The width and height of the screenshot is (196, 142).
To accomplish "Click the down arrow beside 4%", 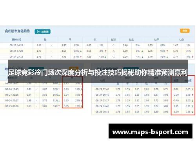I will tap(142, 57).
